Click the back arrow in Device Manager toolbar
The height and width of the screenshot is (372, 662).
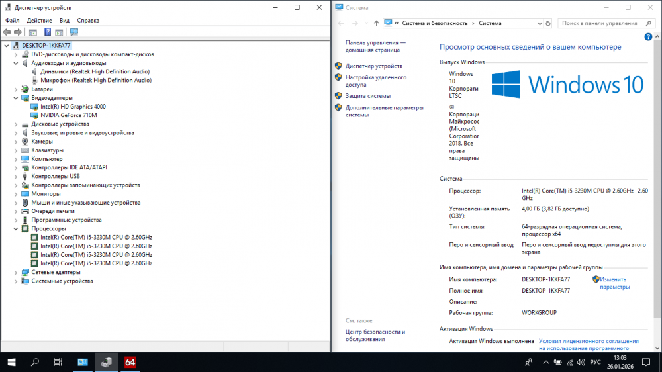[7, 32]
